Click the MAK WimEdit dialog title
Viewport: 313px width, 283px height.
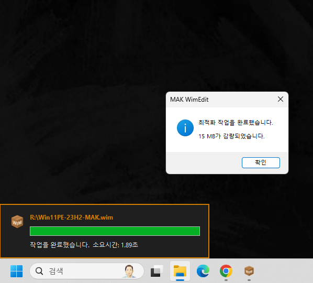pos(189,100)
